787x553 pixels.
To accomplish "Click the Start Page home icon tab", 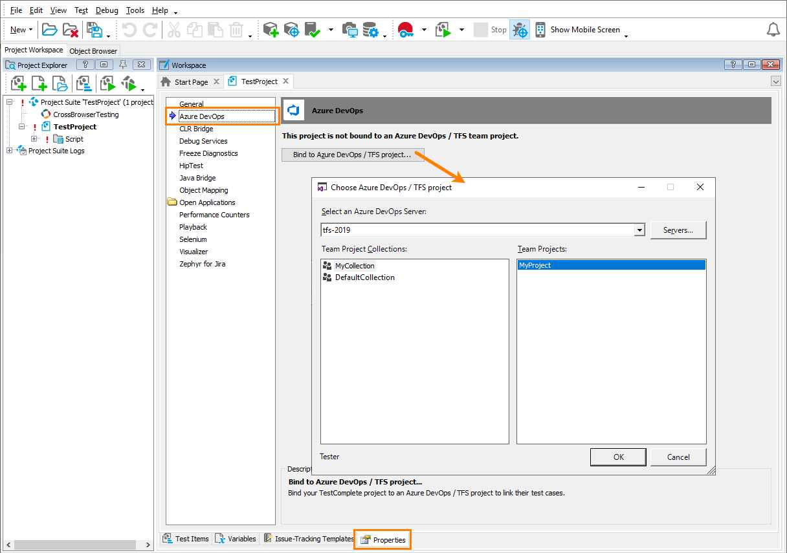I will [x=166, y=82].
